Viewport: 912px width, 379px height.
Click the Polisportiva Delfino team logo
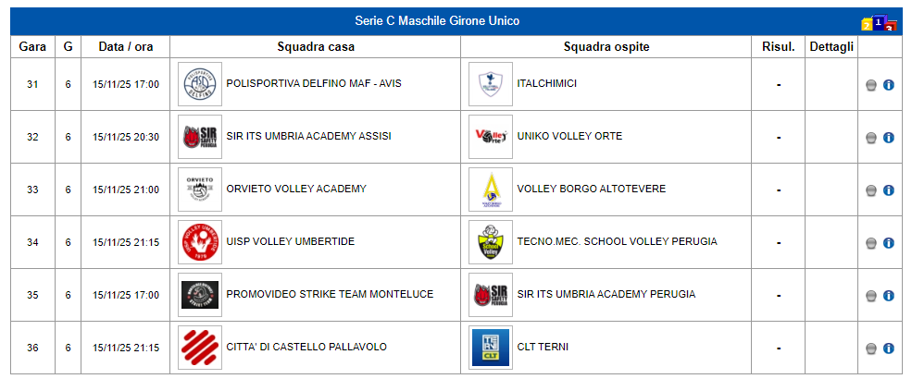[199, 84]
